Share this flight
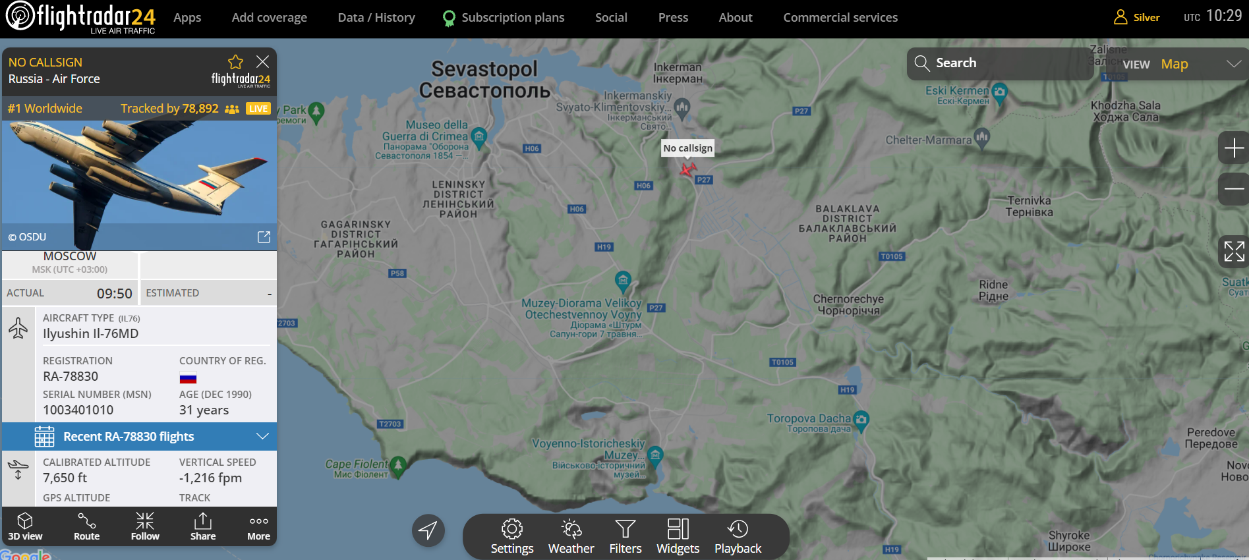 pos(203,526)
